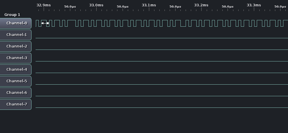Jump to the 33.1ms ruler mark
The image size is (288, 133).
pyautogui.click(x=149, y=5)
